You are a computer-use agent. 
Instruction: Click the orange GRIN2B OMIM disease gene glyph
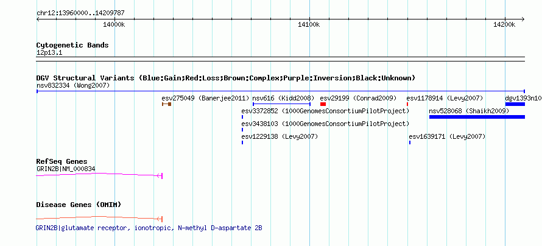click(99, 219)
